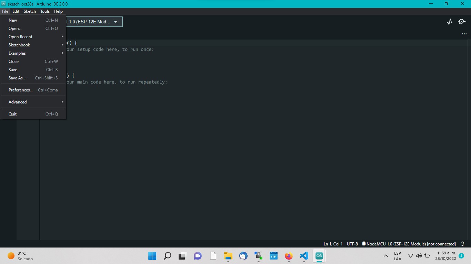Viewport: 471px width, 264px height.
Task: Click the setup code comment line
Action: [x=110, y=49]
